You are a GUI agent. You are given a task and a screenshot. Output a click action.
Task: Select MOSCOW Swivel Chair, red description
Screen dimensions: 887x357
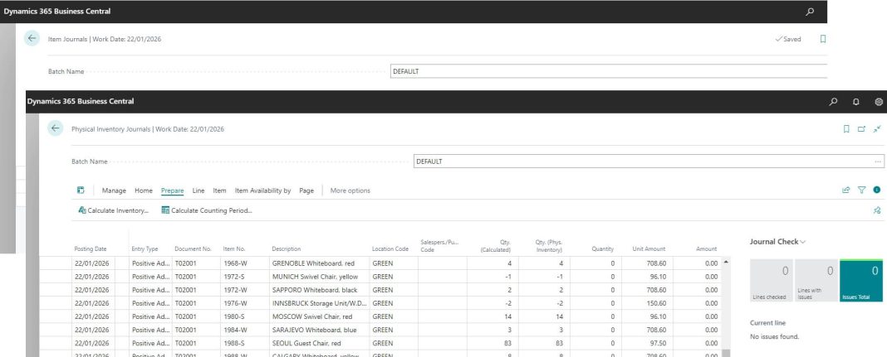(x=320, y=316)
